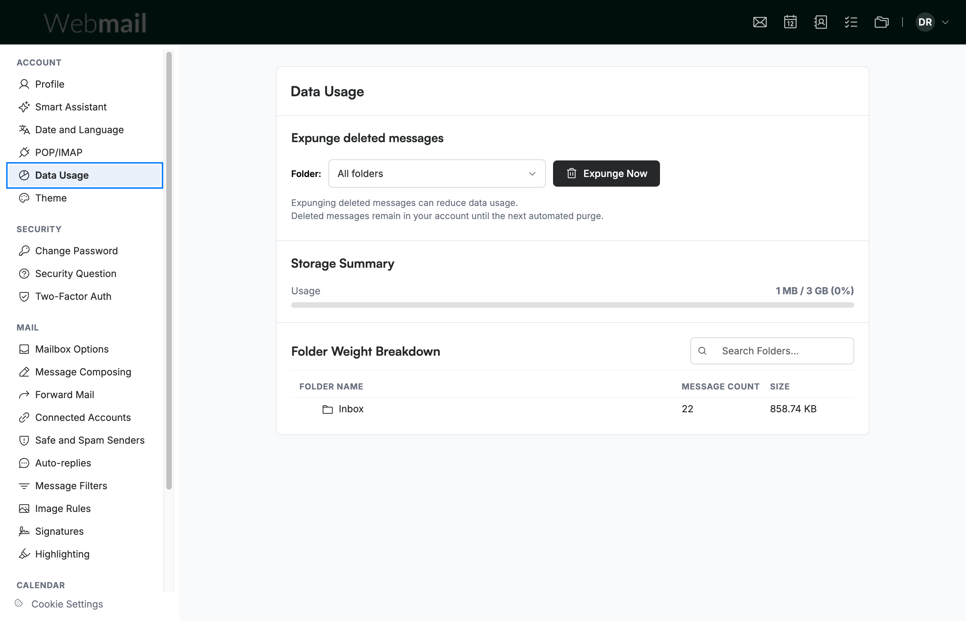Screen dimensions: 966x621
Task: Click the Inbox size 858.74 KB
Action: coord(793,409)
